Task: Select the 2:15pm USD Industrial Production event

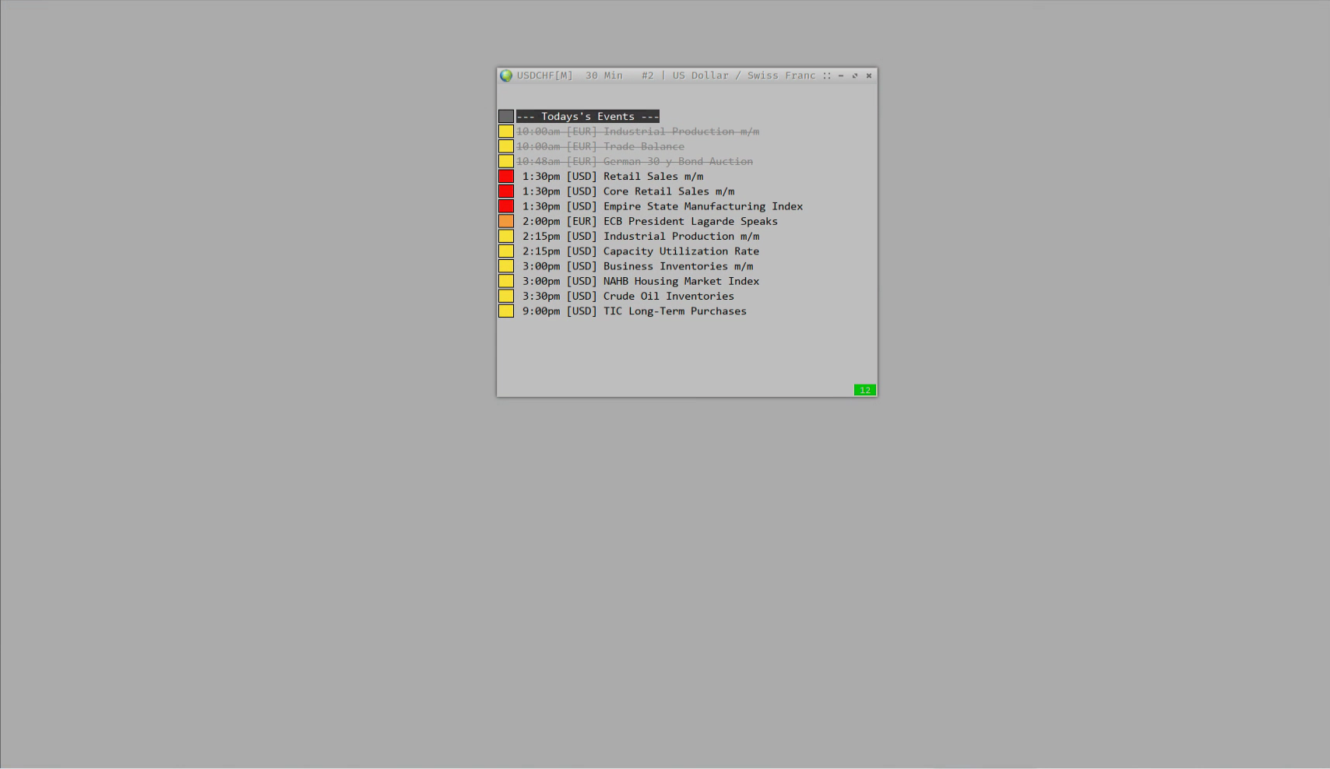Action: coord(641,237)
